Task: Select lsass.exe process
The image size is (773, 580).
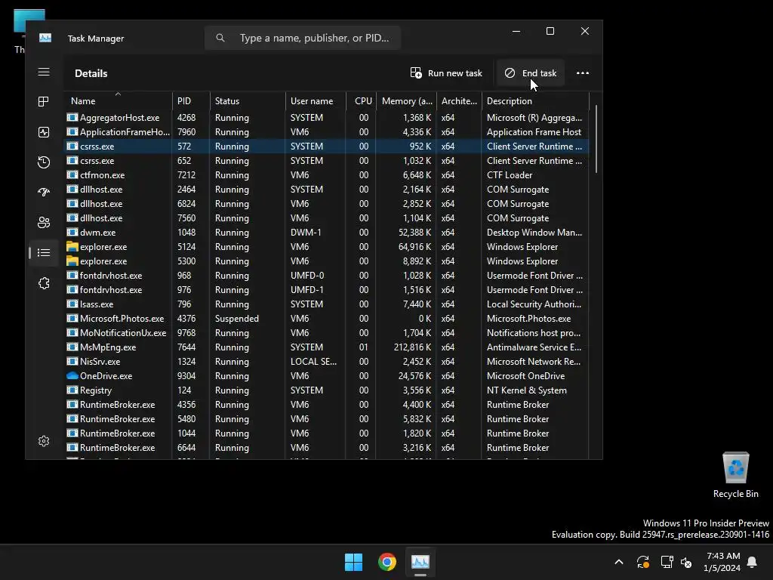Action: coord(327,304)
